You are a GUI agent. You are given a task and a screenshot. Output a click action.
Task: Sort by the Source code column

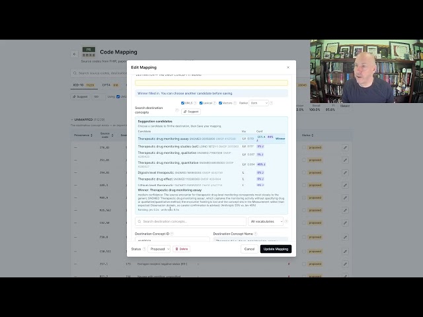click(106, 135)
